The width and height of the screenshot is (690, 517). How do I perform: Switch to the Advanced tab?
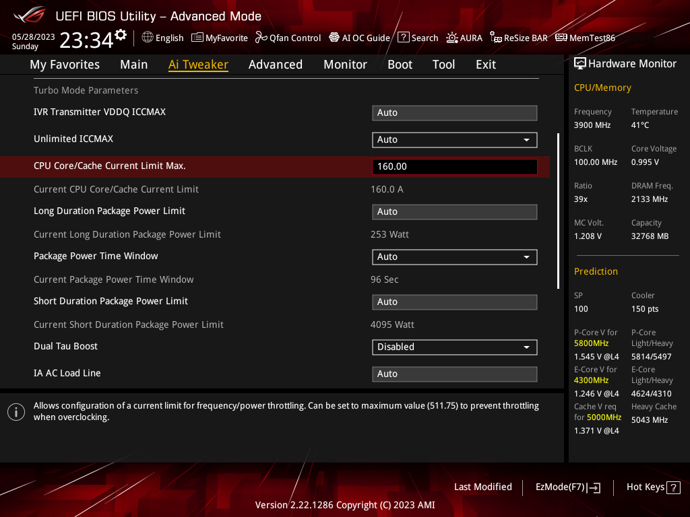click(275, 65)
